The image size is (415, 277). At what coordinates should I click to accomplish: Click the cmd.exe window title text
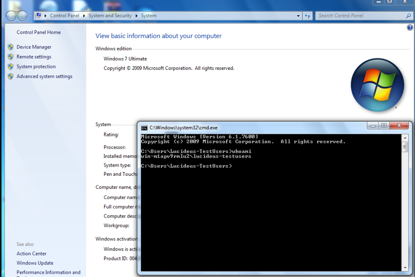(184, 128)
